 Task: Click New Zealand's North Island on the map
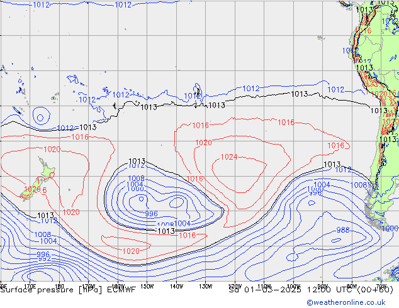(47, 170)
